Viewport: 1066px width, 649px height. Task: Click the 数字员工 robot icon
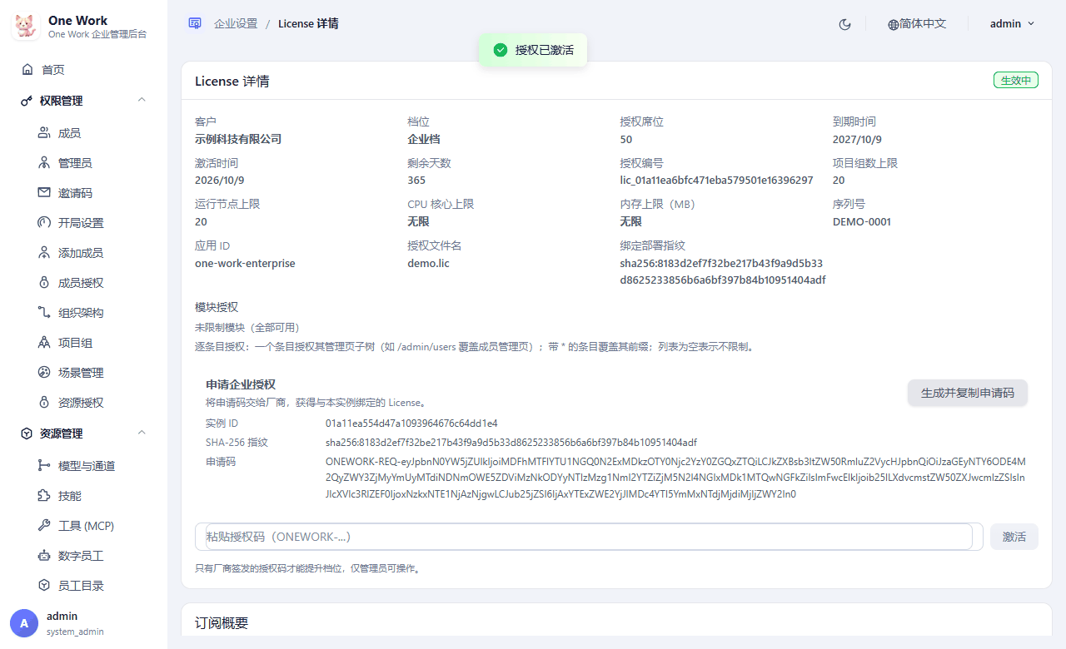tap(44, 556)
